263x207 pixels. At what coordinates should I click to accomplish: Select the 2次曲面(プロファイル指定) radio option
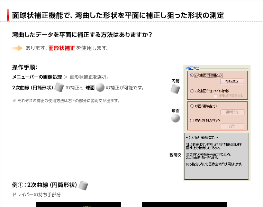[192, 91]
